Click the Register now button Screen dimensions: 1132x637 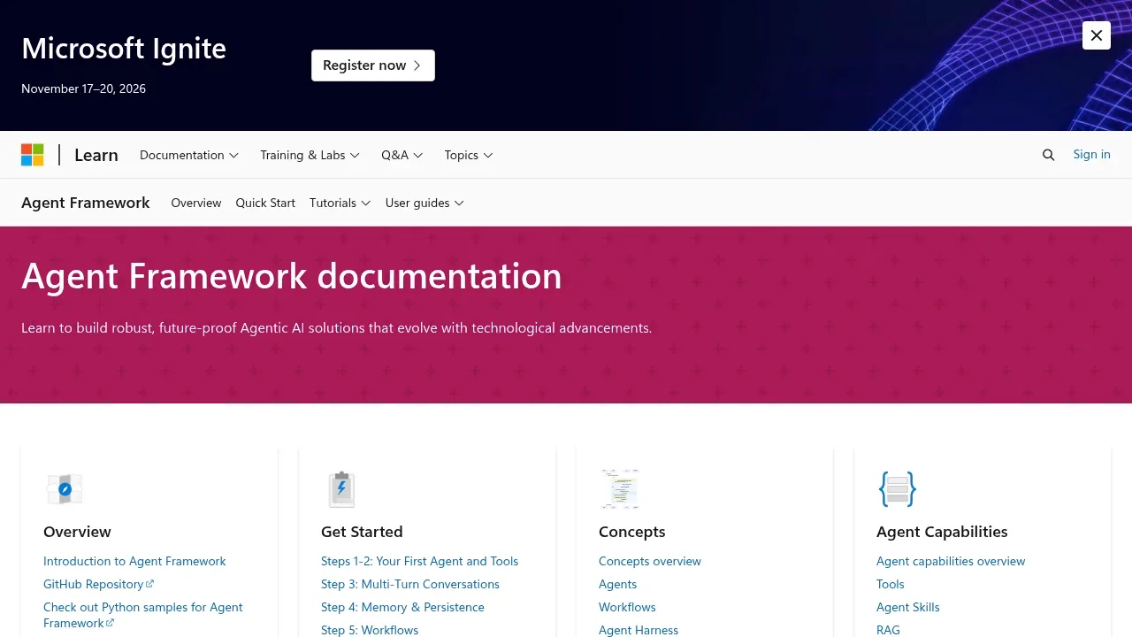pyautogui.click(x=373, y=65)
